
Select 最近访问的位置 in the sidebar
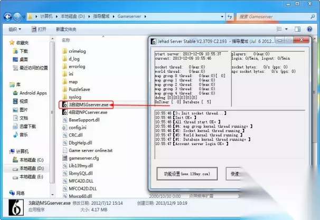pos(30,68)
